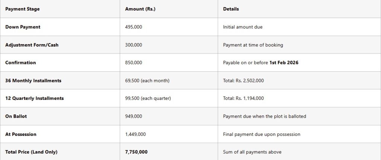Click the 1,449,000 At Possession amount

(135, 134)
